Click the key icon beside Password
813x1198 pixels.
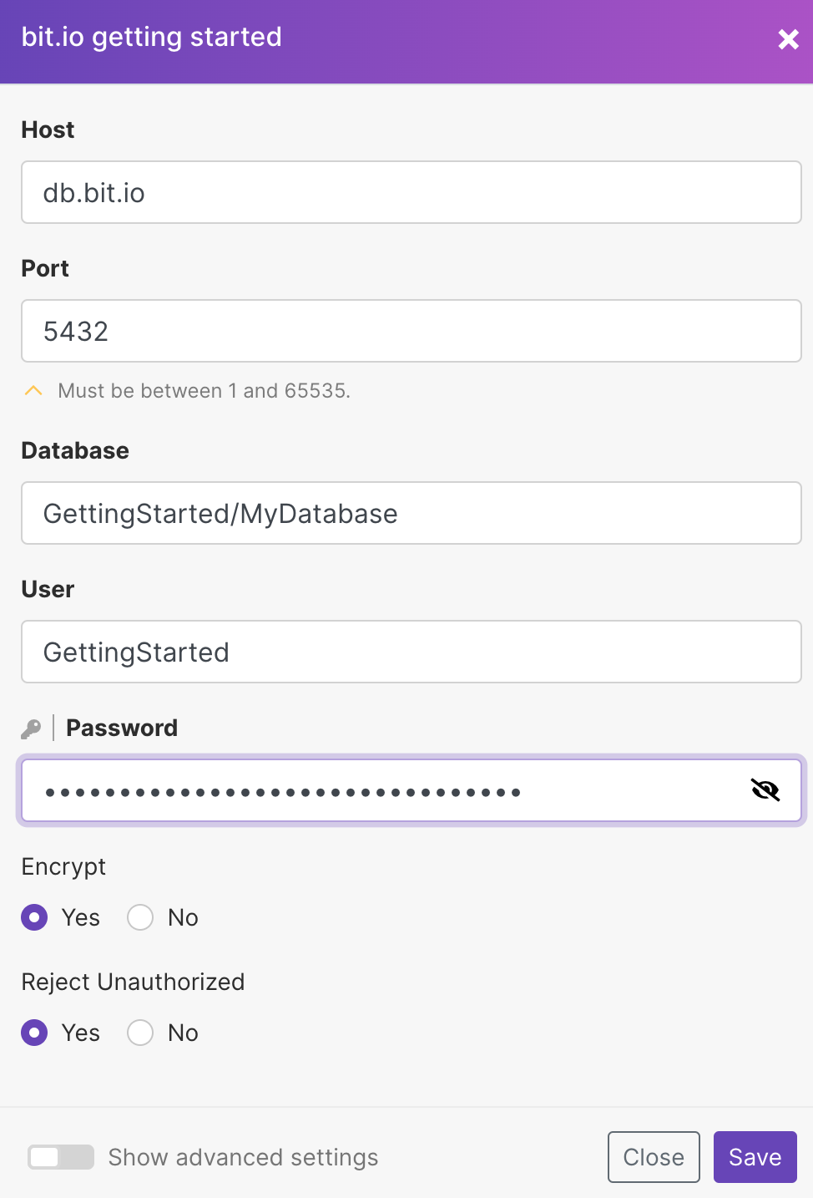point(31,728)
